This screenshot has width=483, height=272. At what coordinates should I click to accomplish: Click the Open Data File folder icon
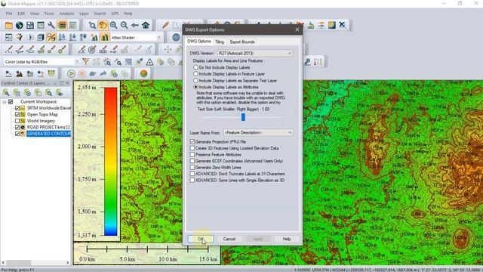(8, 25)
